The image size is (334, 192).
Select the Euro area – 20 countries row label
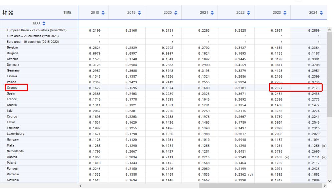[33, 36]
